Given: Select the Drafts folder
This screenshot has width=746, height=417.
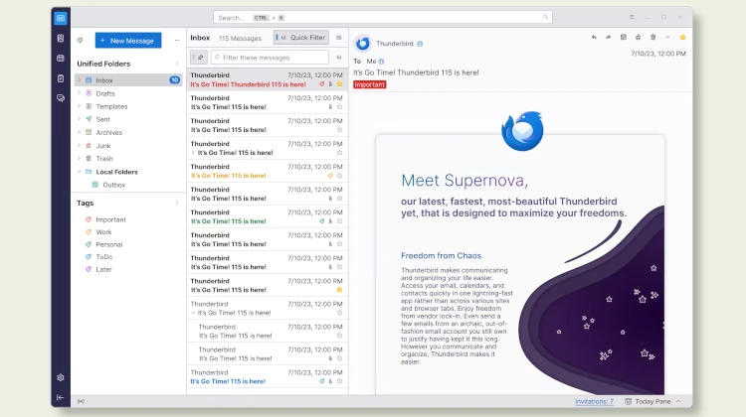Looking at the screenshot, I should coord(127,93).
